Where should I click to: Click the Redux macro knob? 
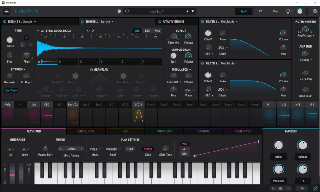278,145
